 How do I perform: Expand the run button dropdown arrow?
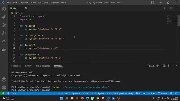(168, 8)
